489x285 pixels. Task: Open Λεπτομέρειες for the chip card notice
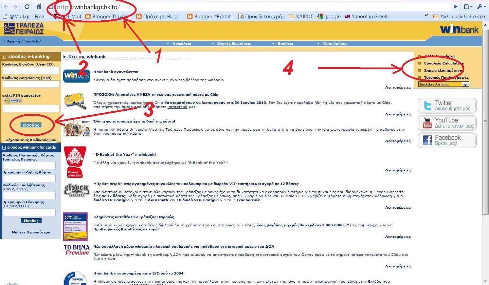coord(398,114)
